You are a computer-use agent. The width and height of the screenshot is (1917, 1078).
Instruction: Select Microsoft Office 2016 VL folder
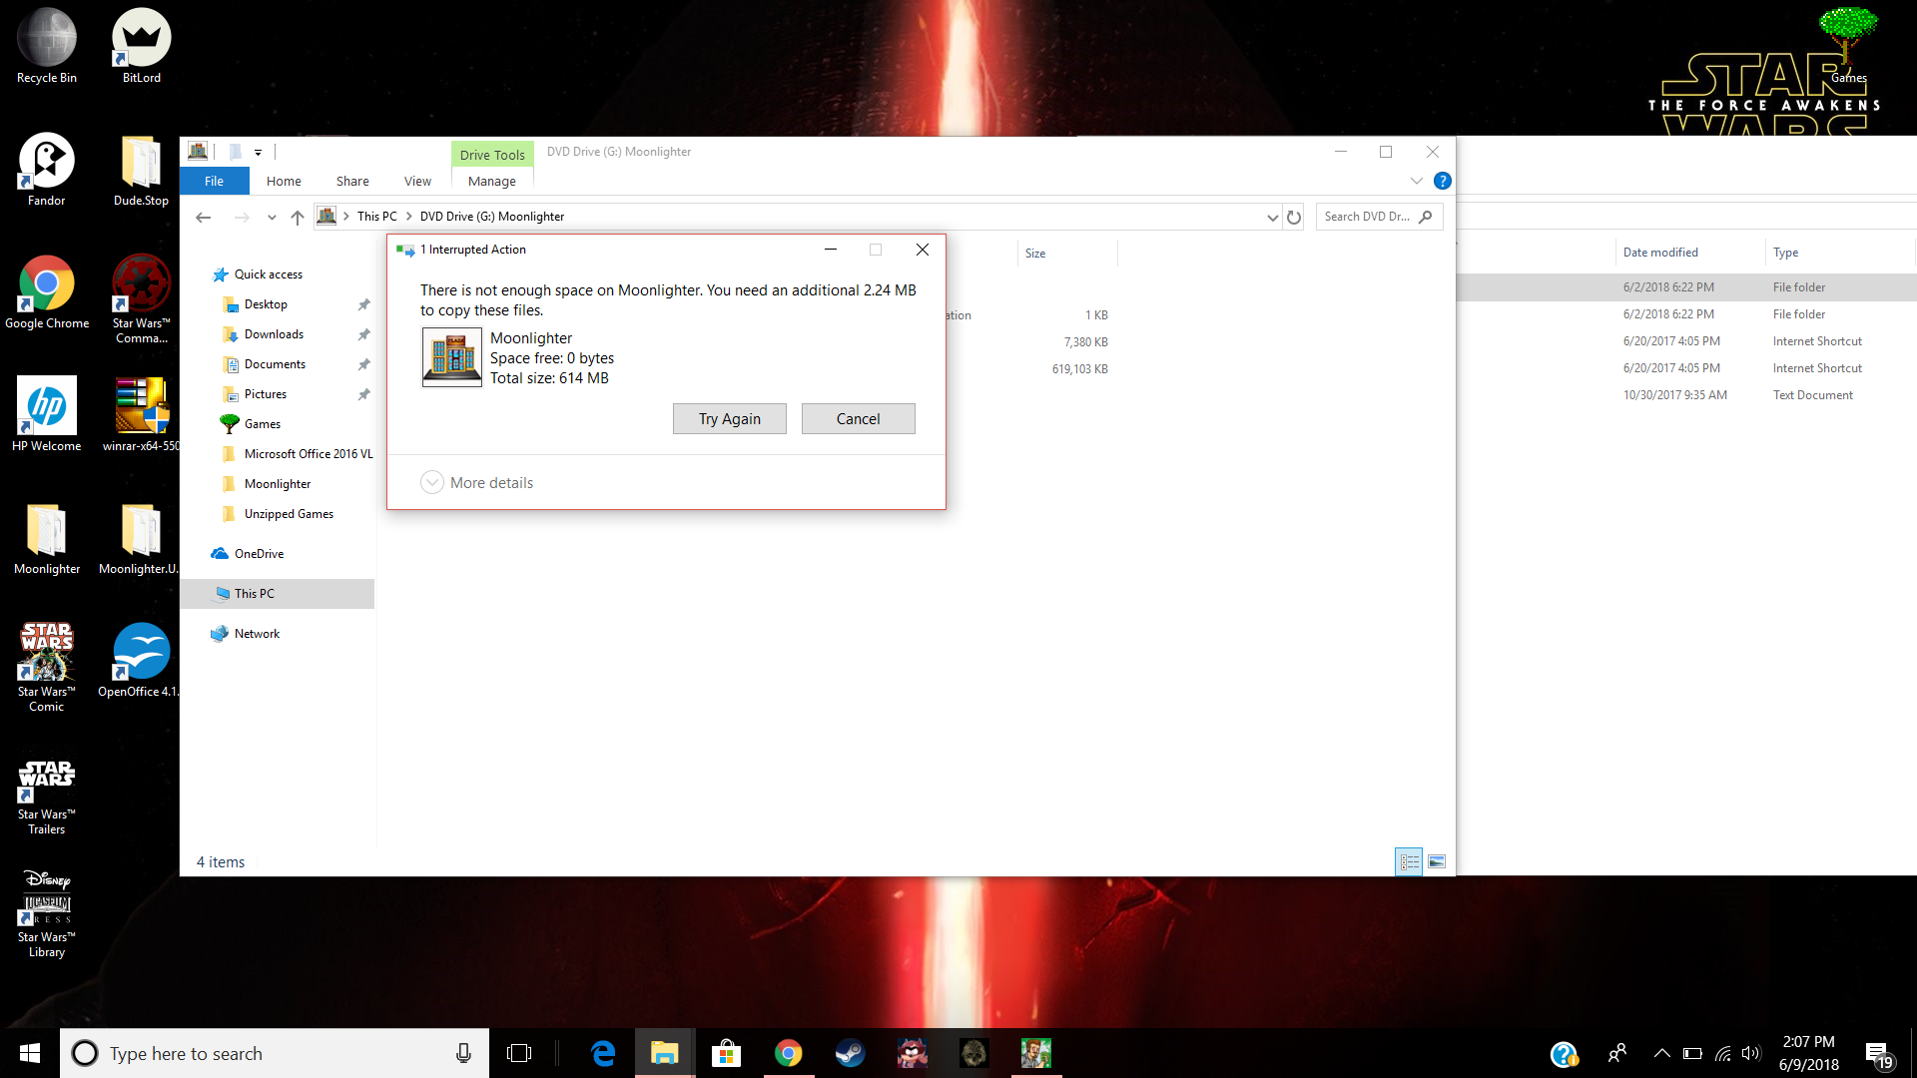308,454
